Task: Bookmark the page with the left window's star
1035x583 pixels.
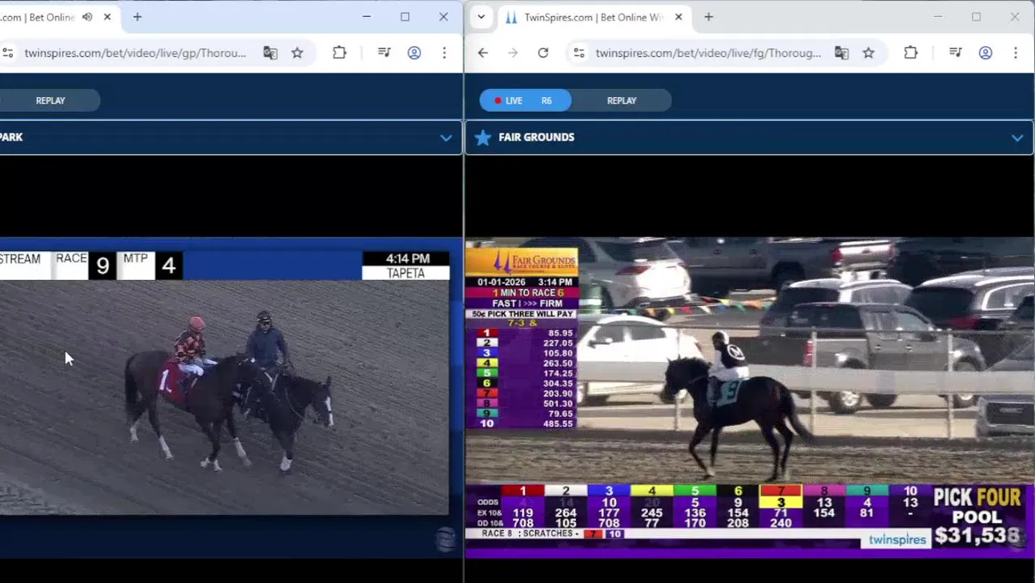Action: point(297,53)
